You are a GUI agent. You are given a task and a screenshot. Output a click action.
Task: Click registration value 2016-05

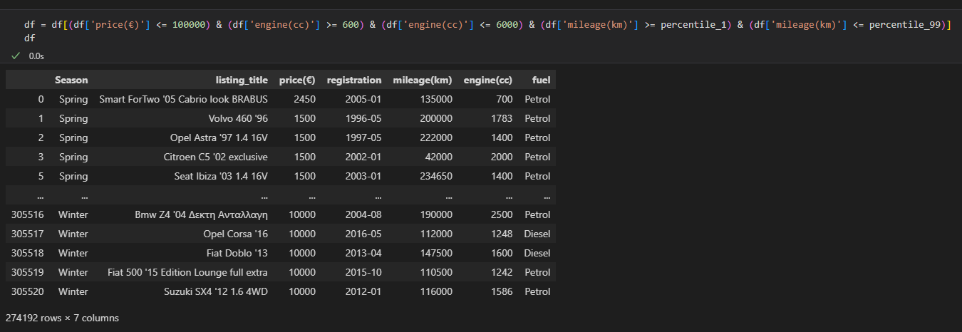click(x=363, y=234)
